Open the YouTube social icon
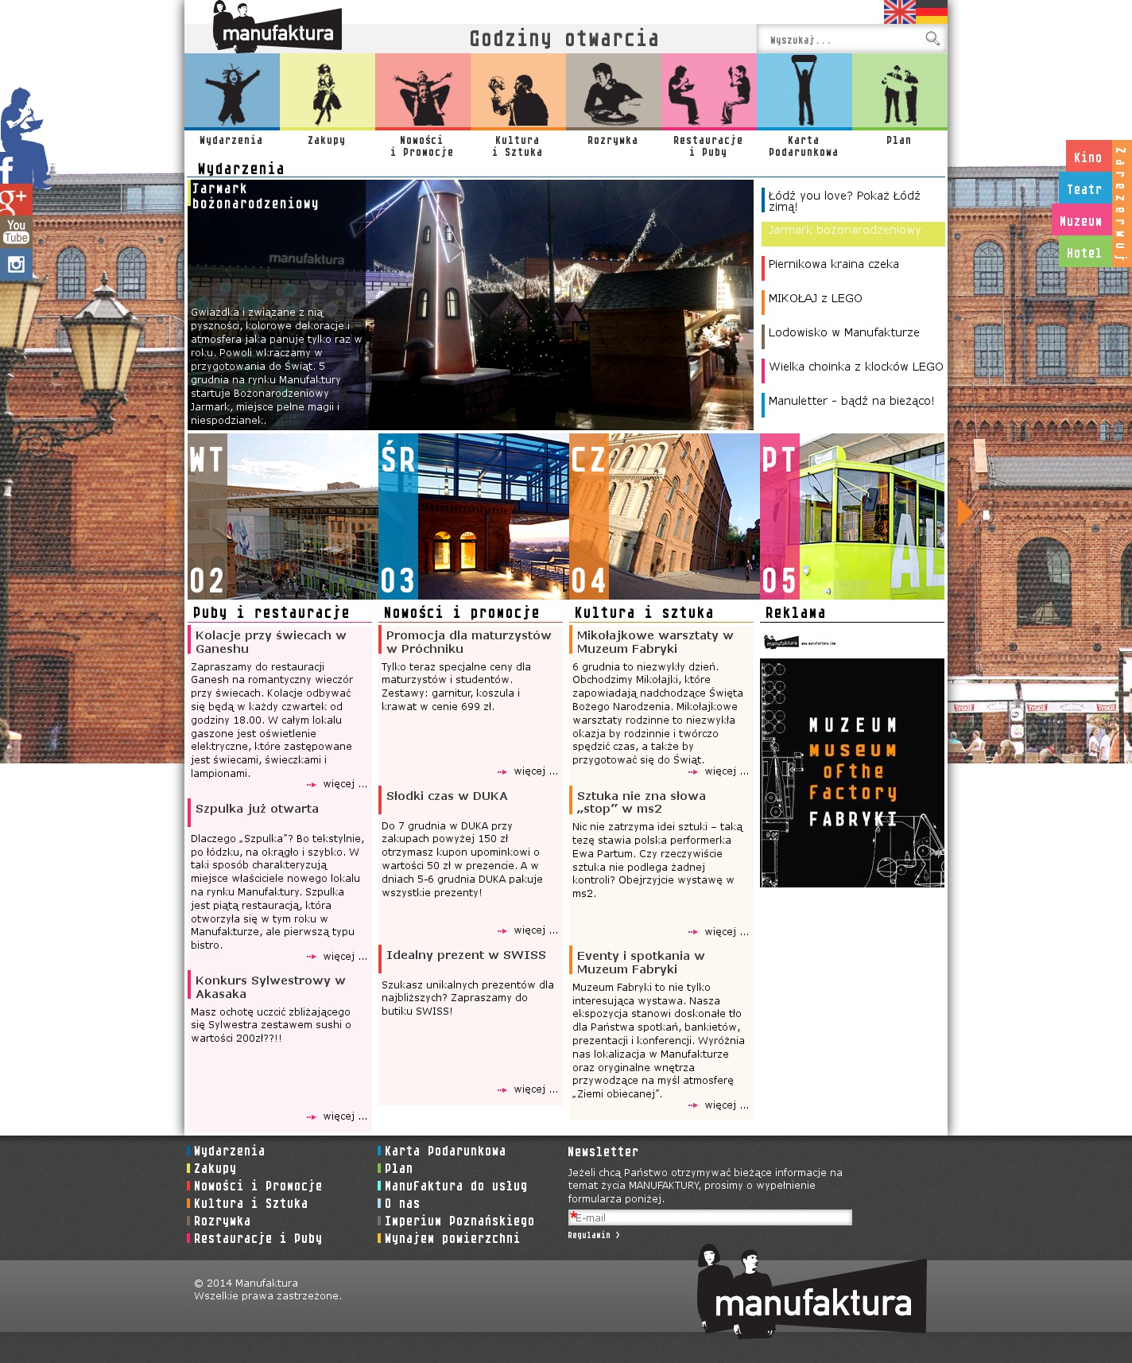The width and height of the screenshot is (1132, 1363). click(15, 231)
